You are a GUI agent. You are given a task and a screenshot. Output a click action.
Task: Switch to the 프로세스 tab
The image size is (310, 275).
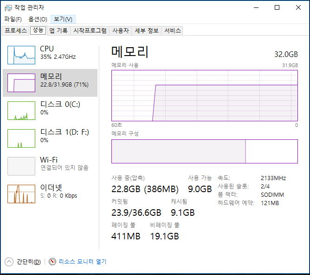[16, 31]
